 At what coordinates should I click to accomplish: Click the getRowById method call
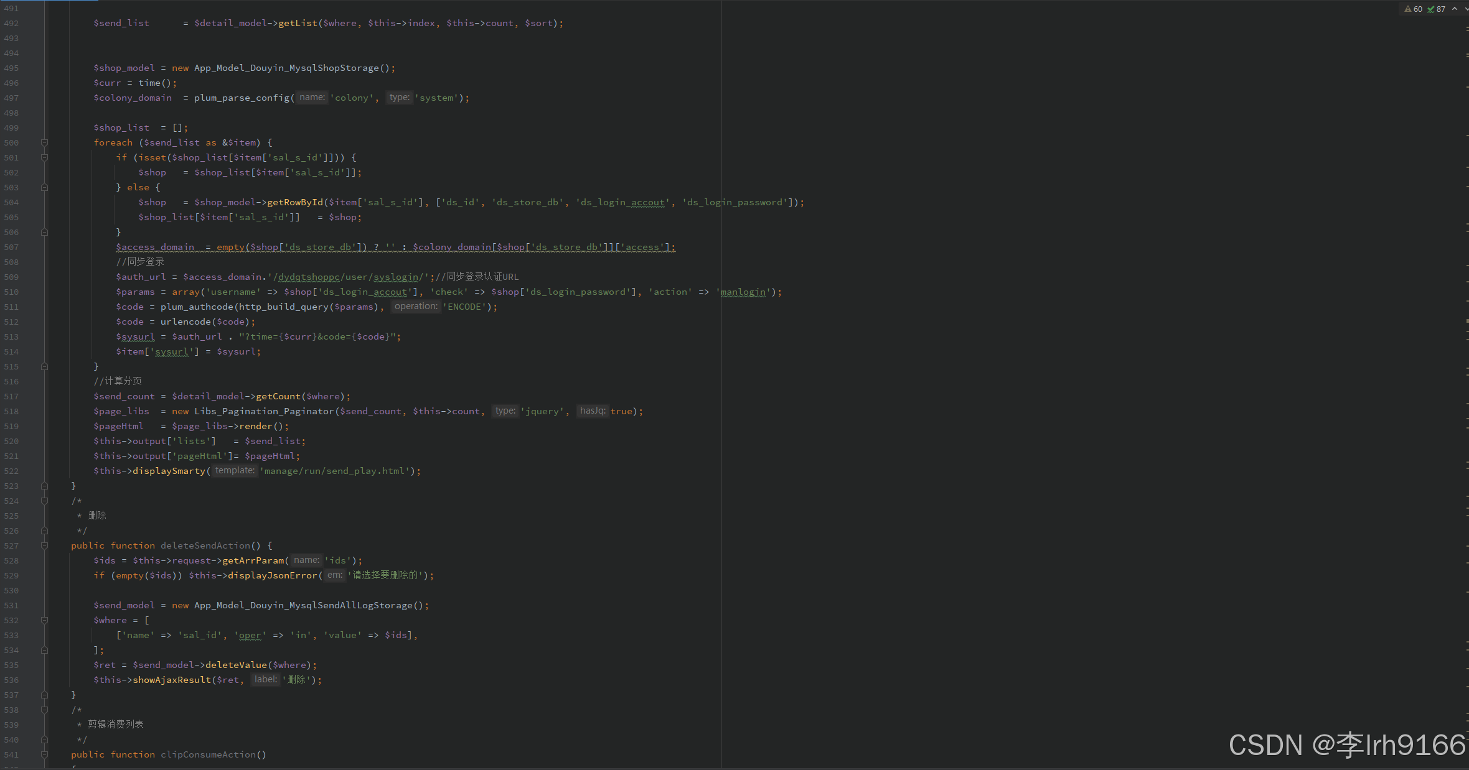coord(295,202)
